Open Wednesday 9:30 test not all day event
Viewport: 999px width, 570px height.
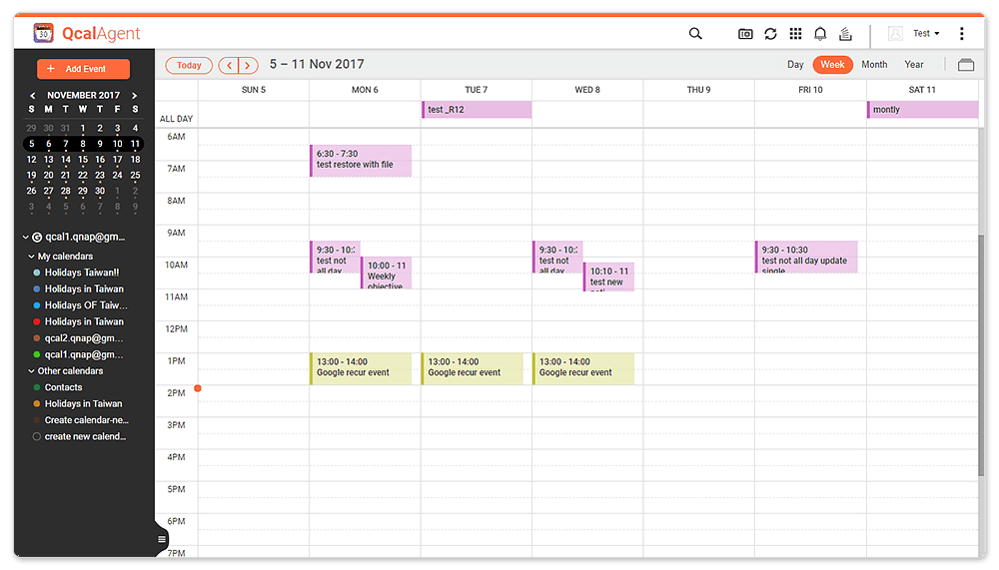[x=557, y=257]
